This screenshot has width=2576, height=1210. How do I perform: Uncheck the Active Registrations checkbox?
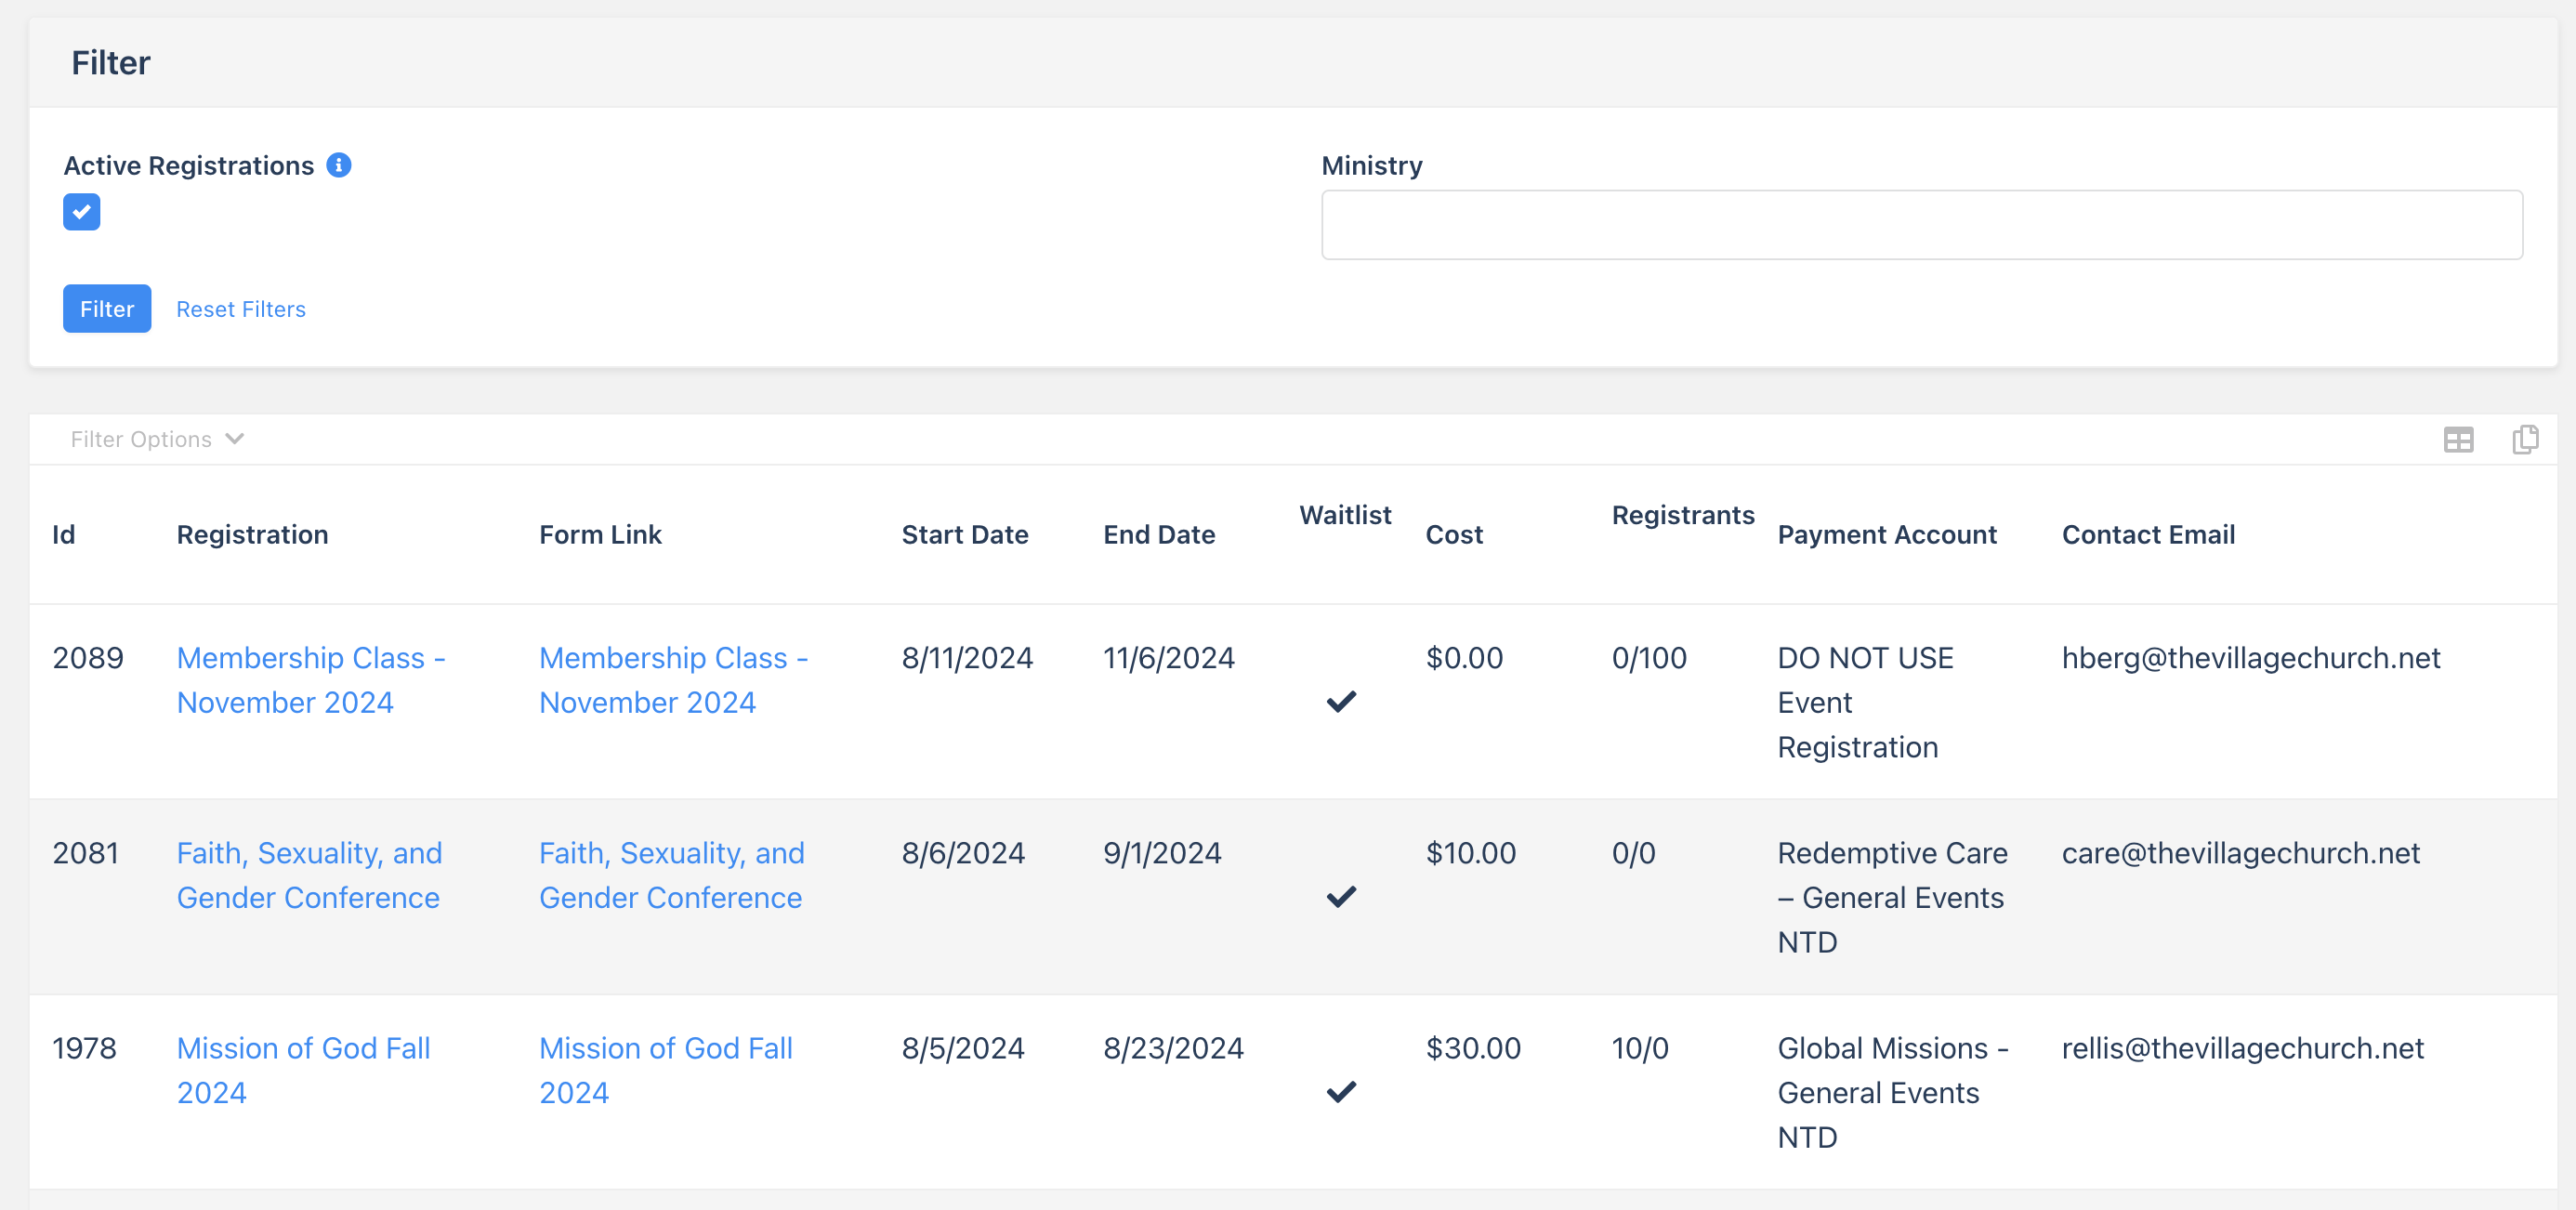pyautogui.click(x=82, y=212)
